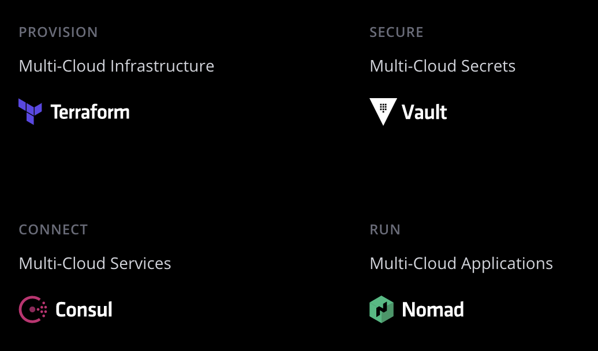Click the white Vault triangle icon
This screenshot has width=598, height=351.
point(383,111)
